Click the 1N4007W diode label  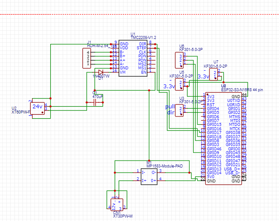pos(101,76)
